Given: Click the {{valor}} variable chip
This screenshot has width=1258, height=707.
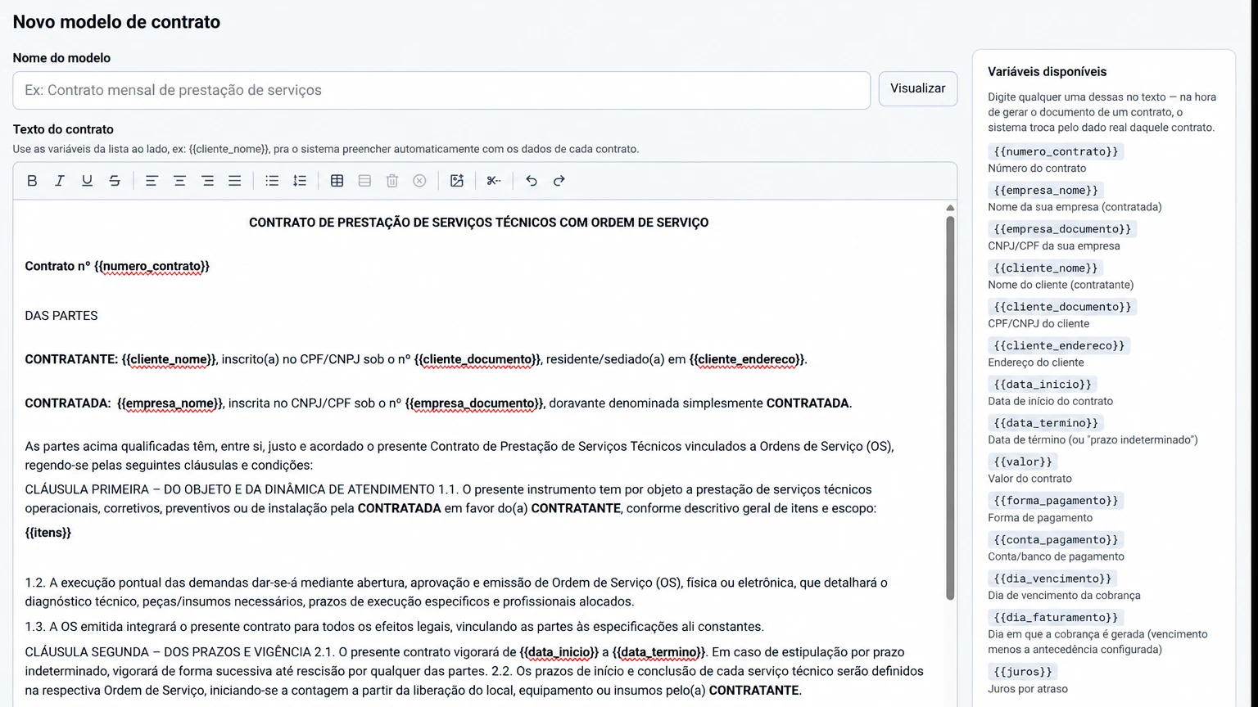Looking at the screenshot, I should click(x=1023, y=462).
